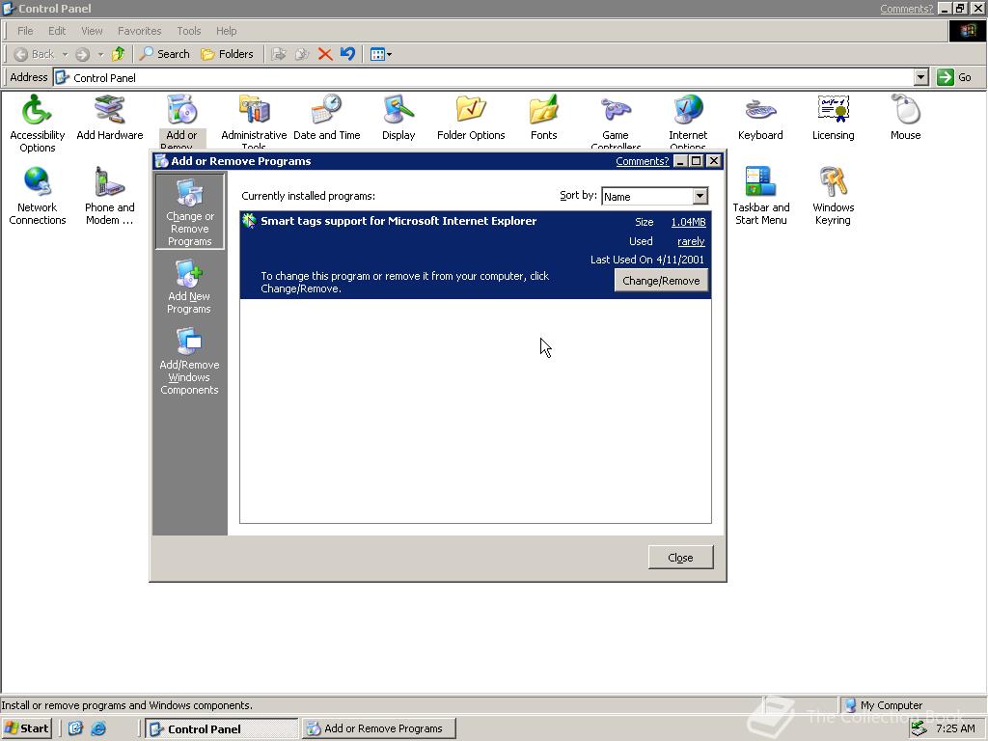Viewport: 988px width, 741px height.
Task: Open the Favorites menu
Action: (x=139, y=31)
